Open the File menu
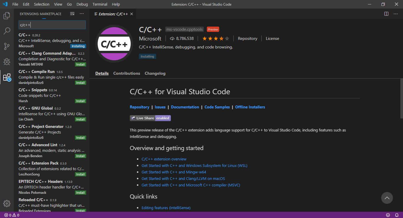The height and width of the screenshot is (218, 403). [15, 4]
